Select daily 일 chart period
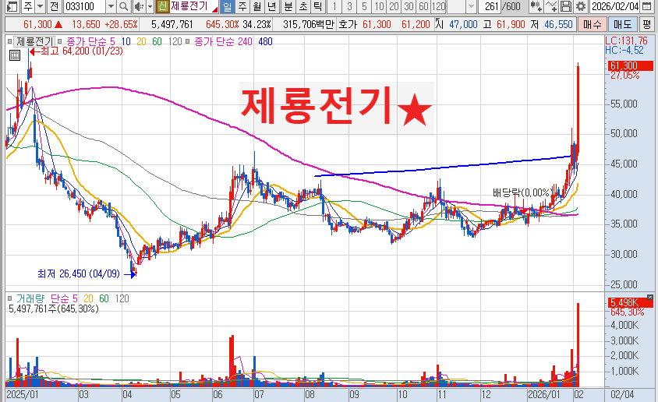The image size is (658, 402). click(x=227, y=6)
